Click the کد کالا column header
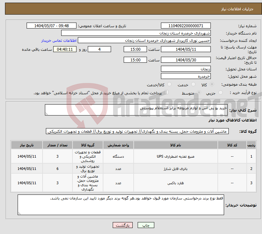 [x=232, y=145]
